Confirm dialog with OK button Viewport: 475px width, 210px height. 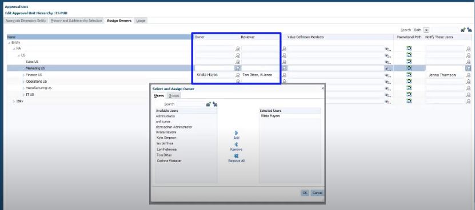click(x=305, y=193)
